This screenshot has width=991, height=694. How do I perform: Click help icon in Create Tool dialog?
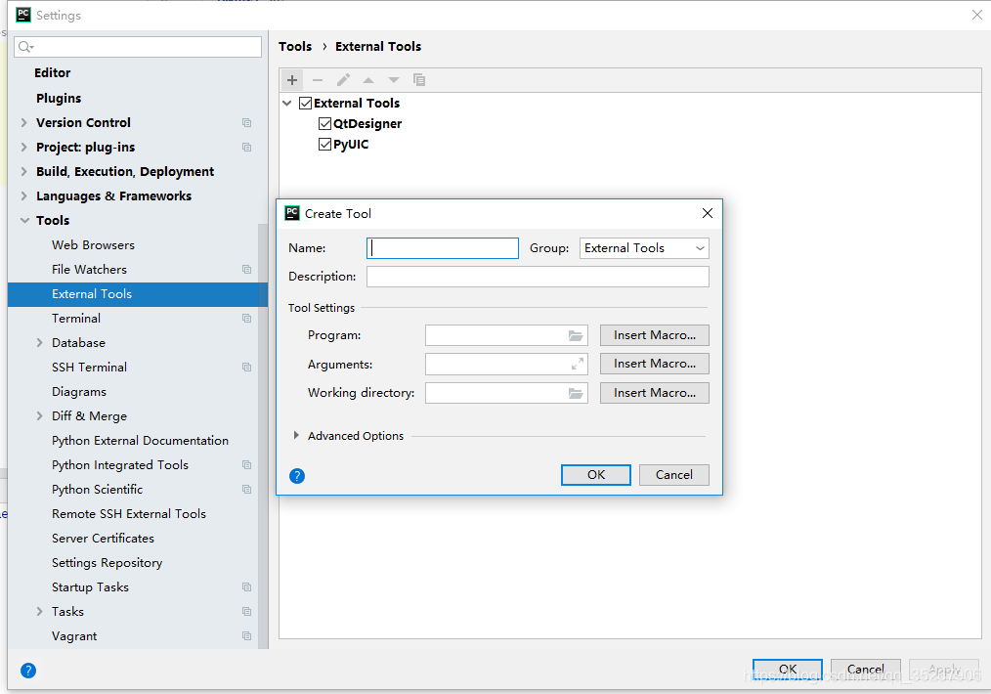pos(297,476)
